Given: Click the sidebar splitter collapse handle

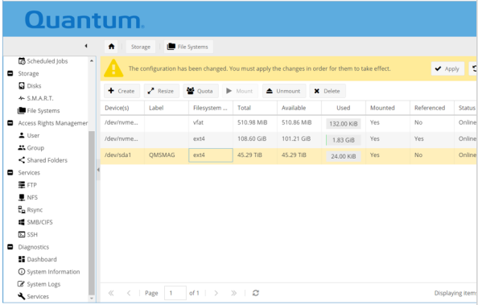Looking at the screenshot, I should pyautogui.click(x=98, y=170).
